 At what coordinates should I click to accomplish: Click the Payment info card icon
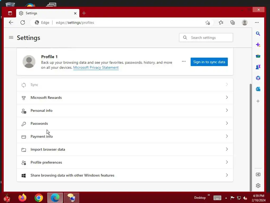tap(24, 137)
